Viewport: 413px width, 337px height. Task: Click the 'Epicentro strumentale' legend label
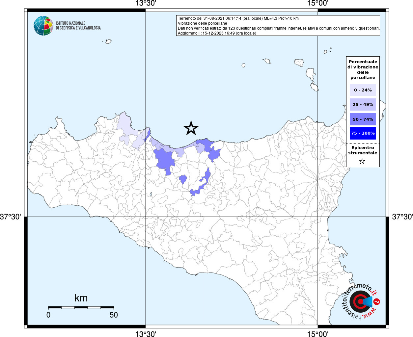point(363,150)
